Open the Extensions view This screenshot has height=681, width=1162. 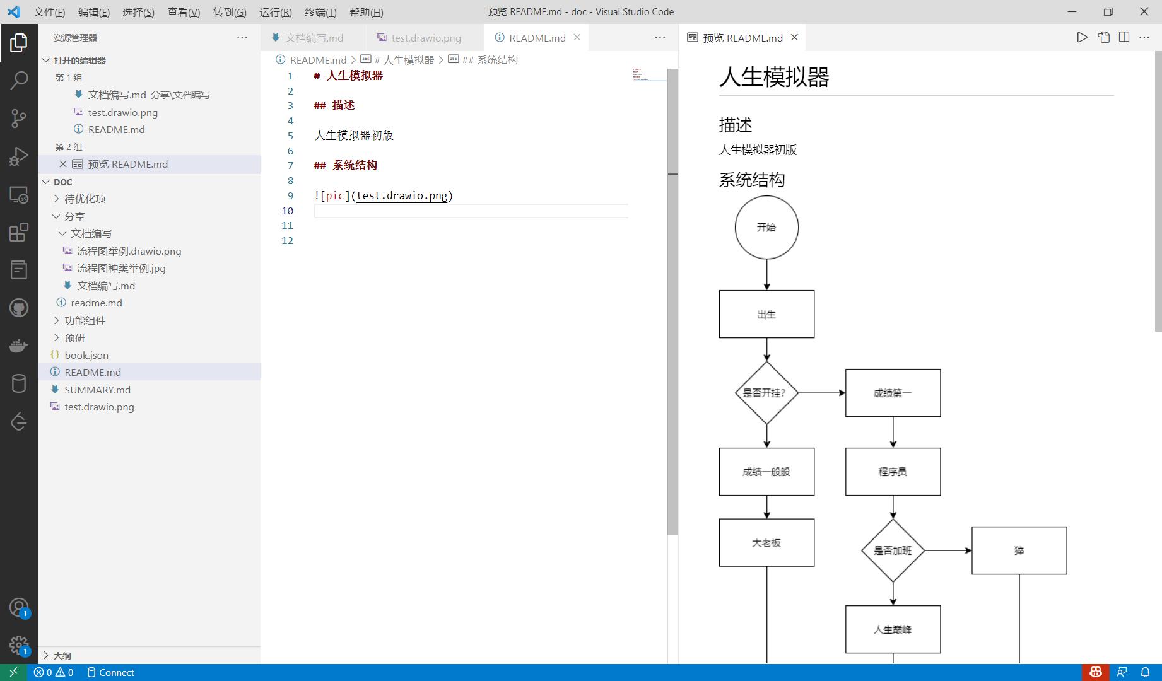[x=19, y=232]
